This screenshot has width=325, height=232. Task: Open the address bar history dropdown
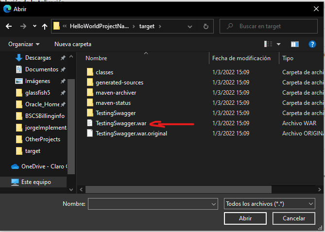(x=189, y=27)
